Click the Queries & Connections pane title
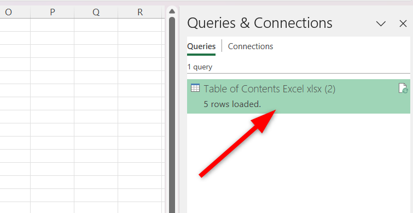 [260, 23]
